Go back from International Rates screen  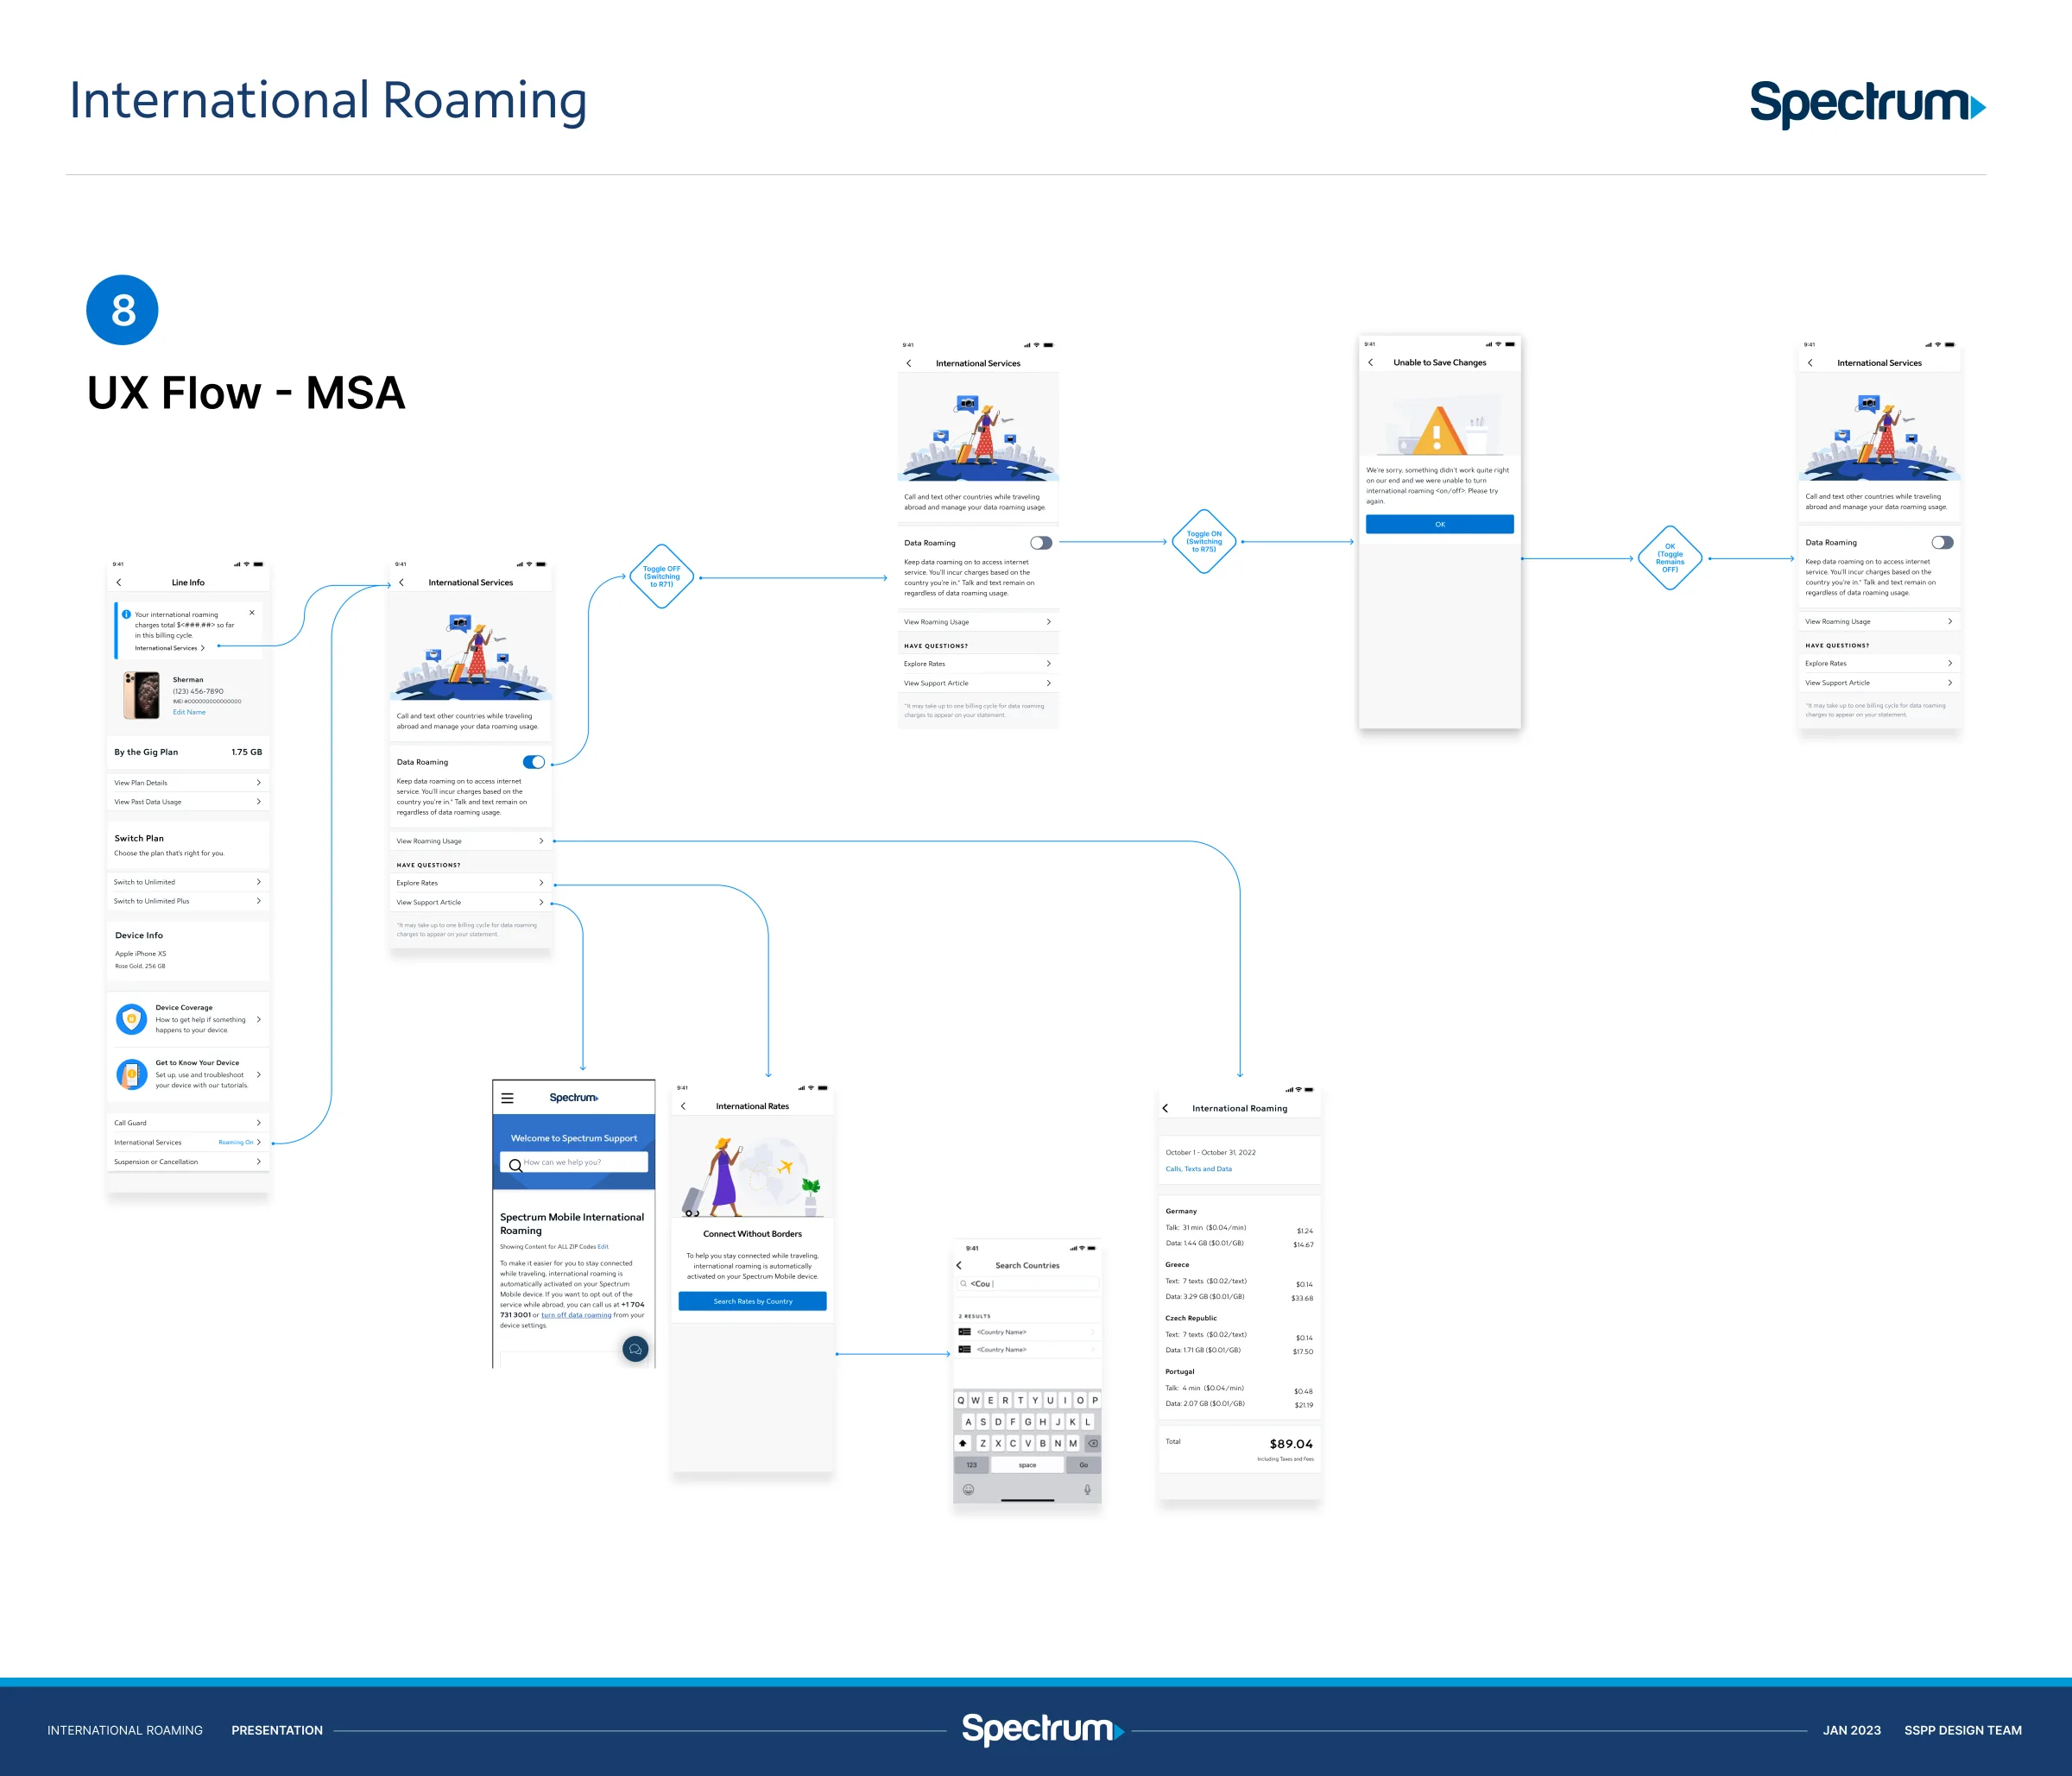(683, 1106)
